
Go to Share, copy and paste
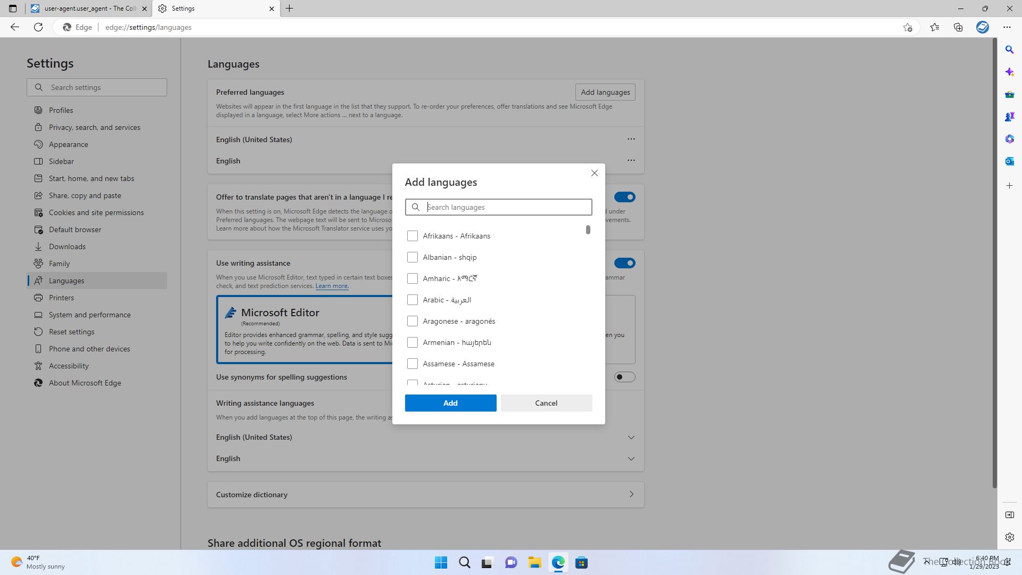pyautogui.click(x=97, y=195)
